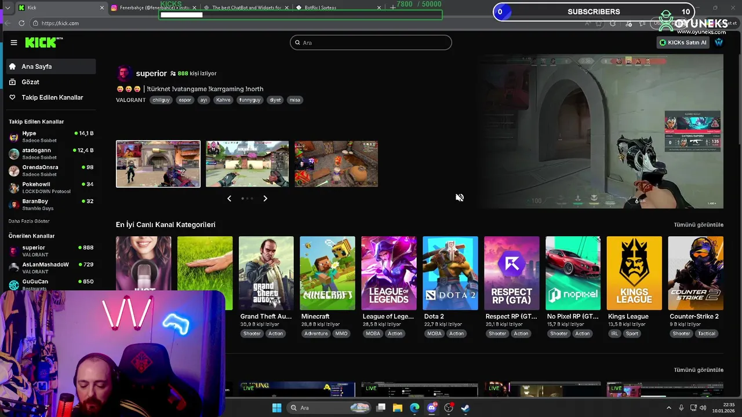Screen dimensions: 742x417
Task: Click the IRL tag under Kings League
Action: point(614,334)
